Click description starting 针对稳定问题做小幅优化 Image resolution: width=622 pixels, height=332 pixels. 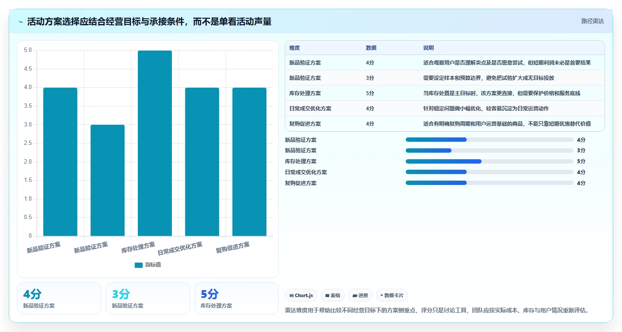486,109
